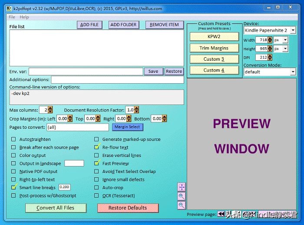Click the k2pdfopt title bar app icon
Image resolution: width=304 pixels, height=225 pixels.
pos(9,9)
